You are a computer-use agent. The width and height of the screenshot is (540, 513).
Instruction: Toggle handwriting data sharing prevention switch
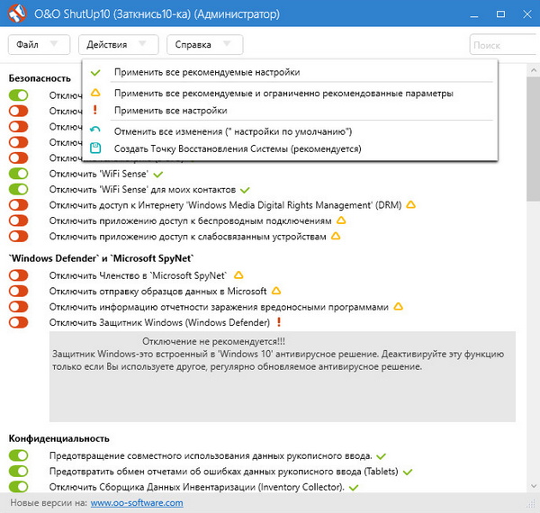19,455
